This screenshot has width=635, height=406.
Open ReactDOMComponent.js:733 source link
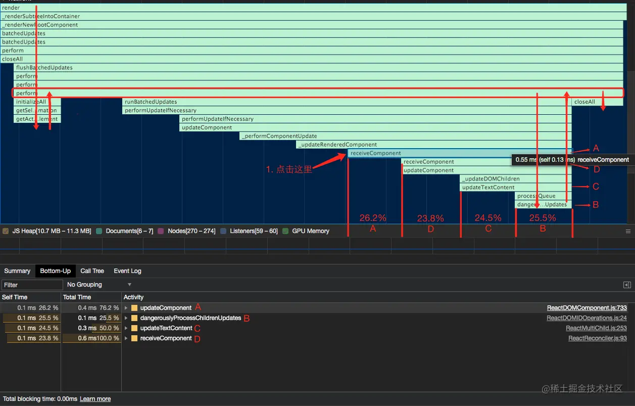(x=587, y=308)
